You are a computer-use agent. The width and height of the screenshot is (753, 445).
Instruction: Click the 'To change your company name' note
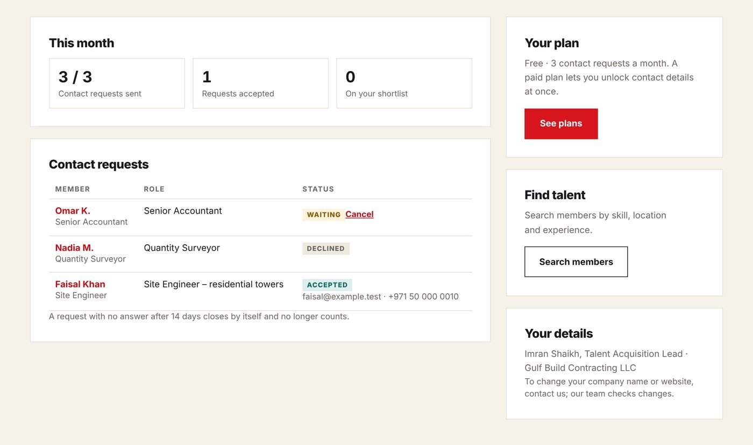click(609, 387)
